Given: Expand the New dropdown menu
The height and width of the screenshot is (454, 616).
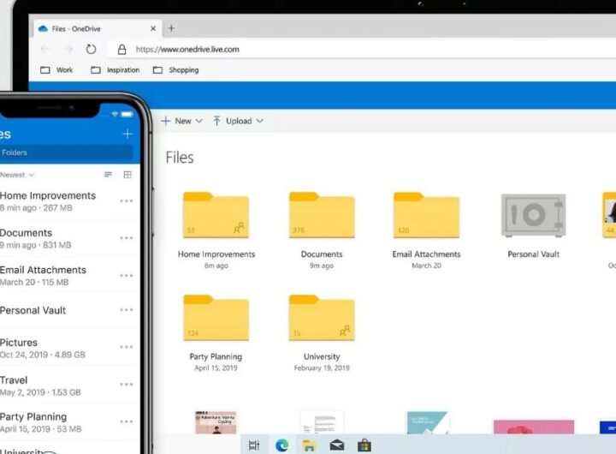Looking at the screenshot, I should pos(182,122).
